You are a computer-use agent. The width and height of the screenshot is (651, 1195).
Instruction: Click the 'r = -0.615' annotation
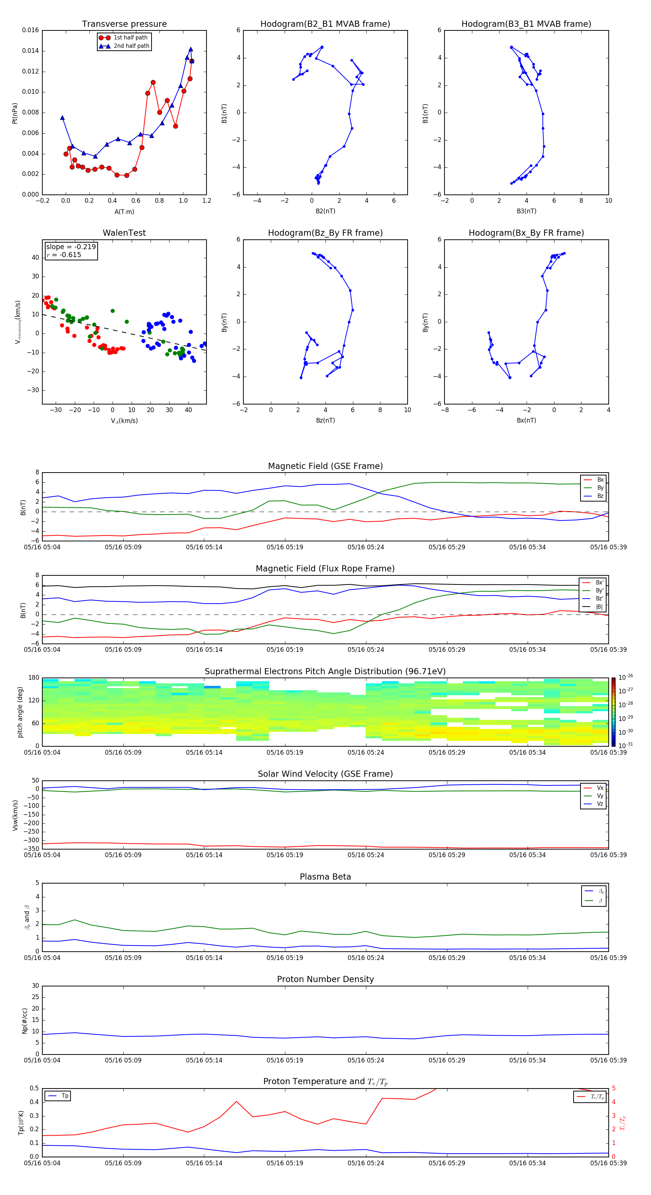tap(64, 255)
